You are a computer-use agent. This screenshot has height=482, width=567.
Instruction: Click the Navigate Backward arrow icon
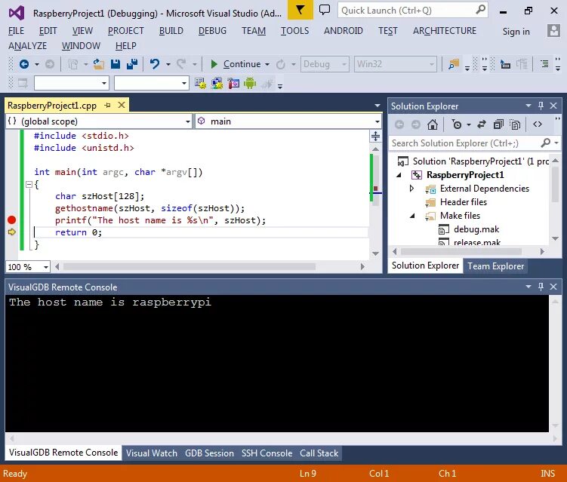[24, 64]
